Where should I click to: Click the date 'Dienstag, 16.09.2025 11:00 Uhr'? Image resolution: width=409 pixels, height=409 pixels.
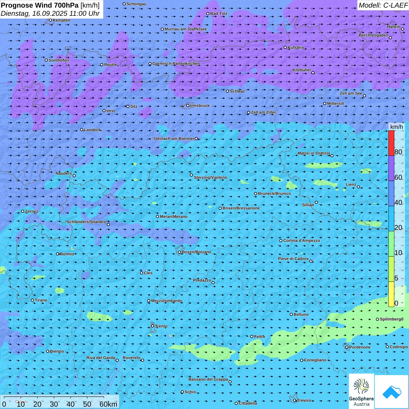point(50,13)
